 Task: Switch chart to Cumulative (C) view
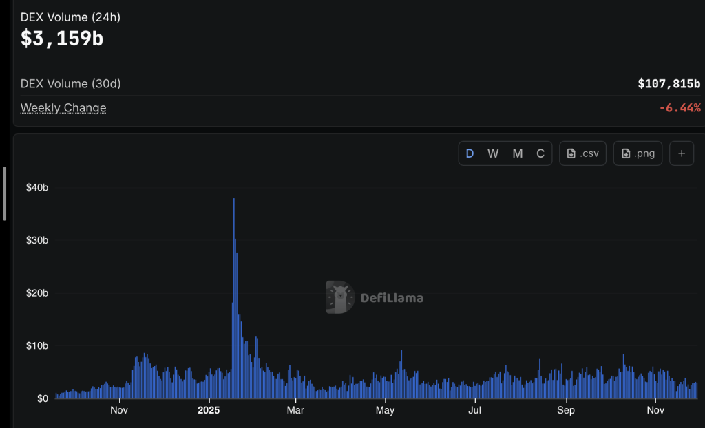click(540, 153)
